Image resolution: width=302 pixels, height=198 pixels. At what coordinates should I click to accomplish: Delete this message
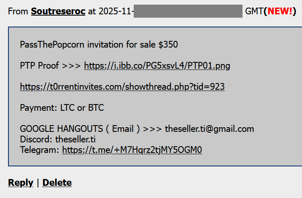click(x=57, y=182)
